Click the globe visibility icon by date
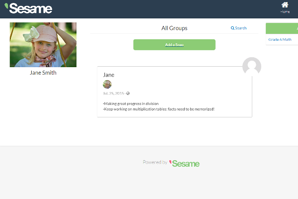Screen dimensions: 298x199 (128, 94)
